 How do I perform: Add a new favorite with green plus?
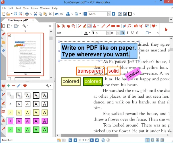[x=9, y=86]
